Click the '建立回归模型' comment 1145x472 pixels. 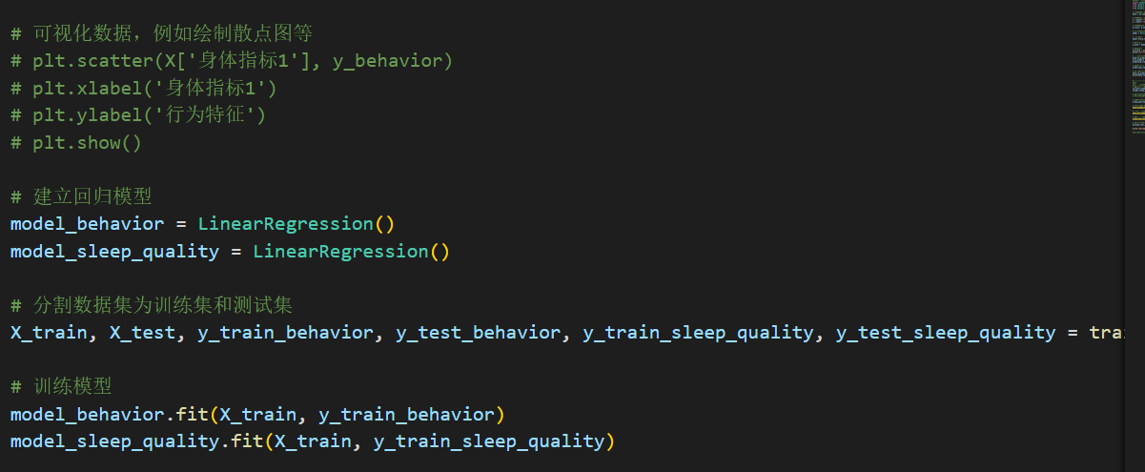pos(81,196)
